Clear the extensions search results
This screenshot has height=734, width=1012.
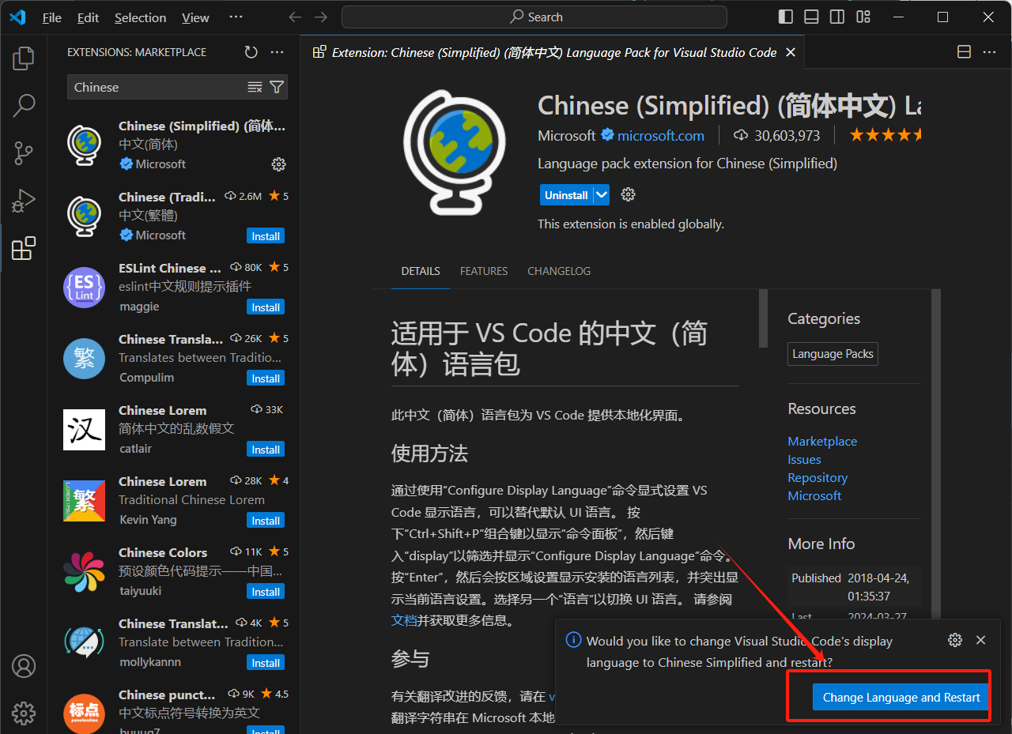(x=255, y=87)
